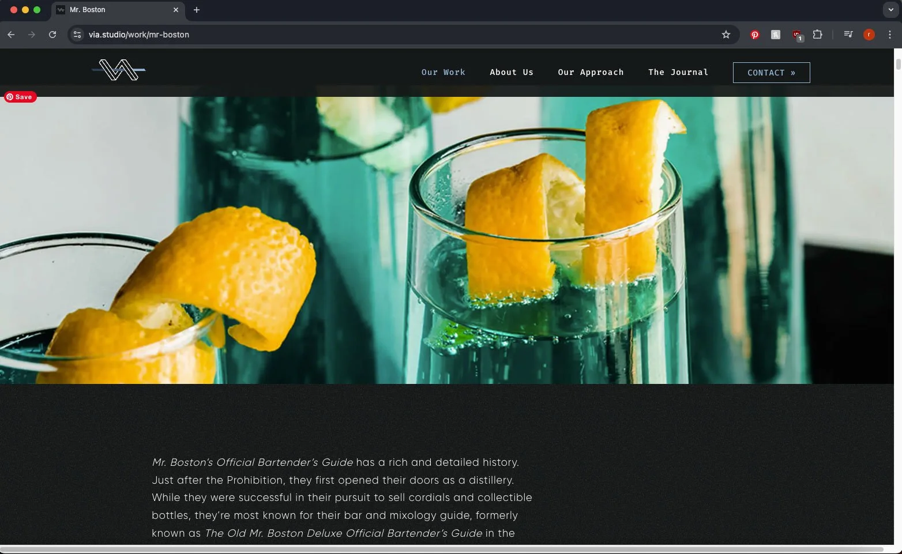The width and height of the screenshot is (902, 554).
Task: Click the text "While they were successful"
Action: tap(222, 498)
